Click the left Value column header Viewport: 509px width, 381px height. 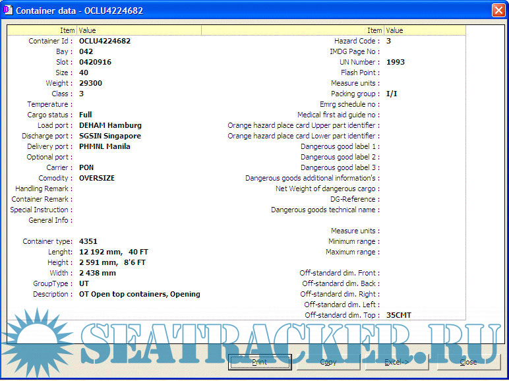88,30
